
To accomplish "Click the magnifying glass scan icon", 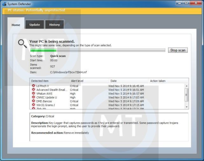I will pyautogui.click(x=22, y=44).
